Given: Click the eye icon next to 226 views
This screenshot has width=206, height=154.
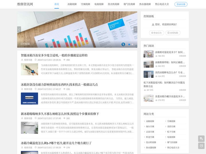Looking at the screenshot, I should pyautogui.click(x=64, y=89).
